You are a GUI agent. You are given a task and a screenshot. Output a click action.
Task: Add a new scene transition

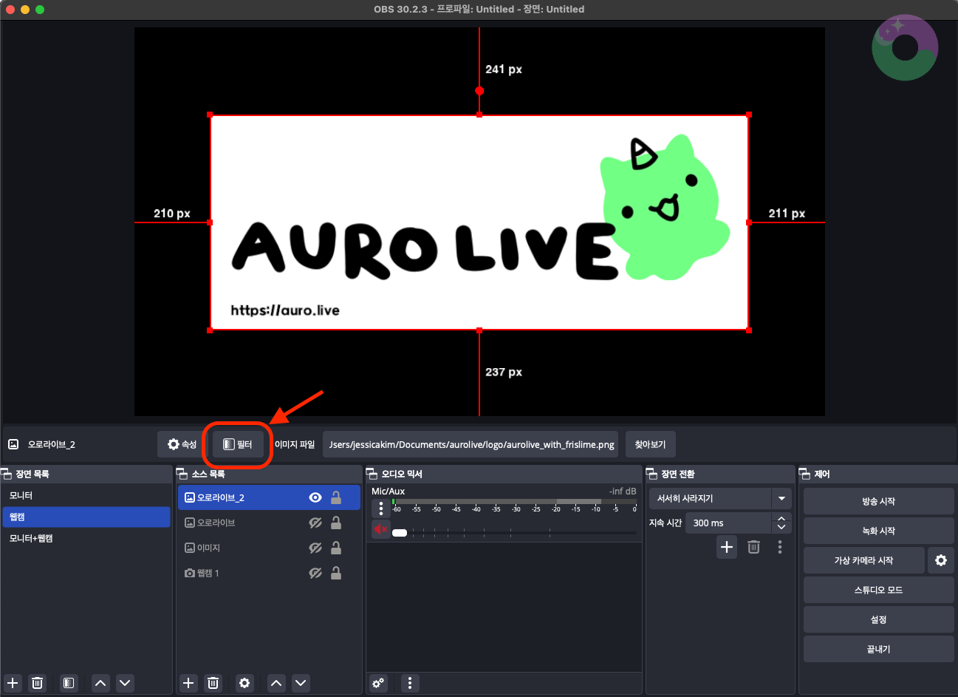[727, 547]
